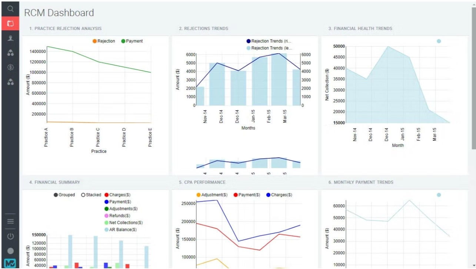The image size is (476, 269).
Task: Select the lower group icon in the sidebar
Action: 11,82
